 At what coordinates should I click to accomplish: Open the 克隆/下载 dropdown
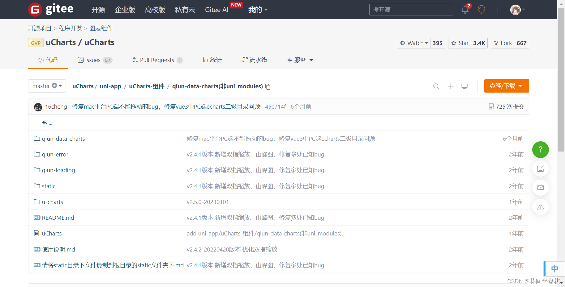tap(507, 86)
